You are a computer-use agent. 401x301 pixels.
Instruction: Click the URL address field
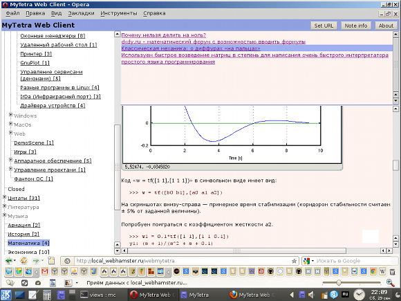(183, 261)
